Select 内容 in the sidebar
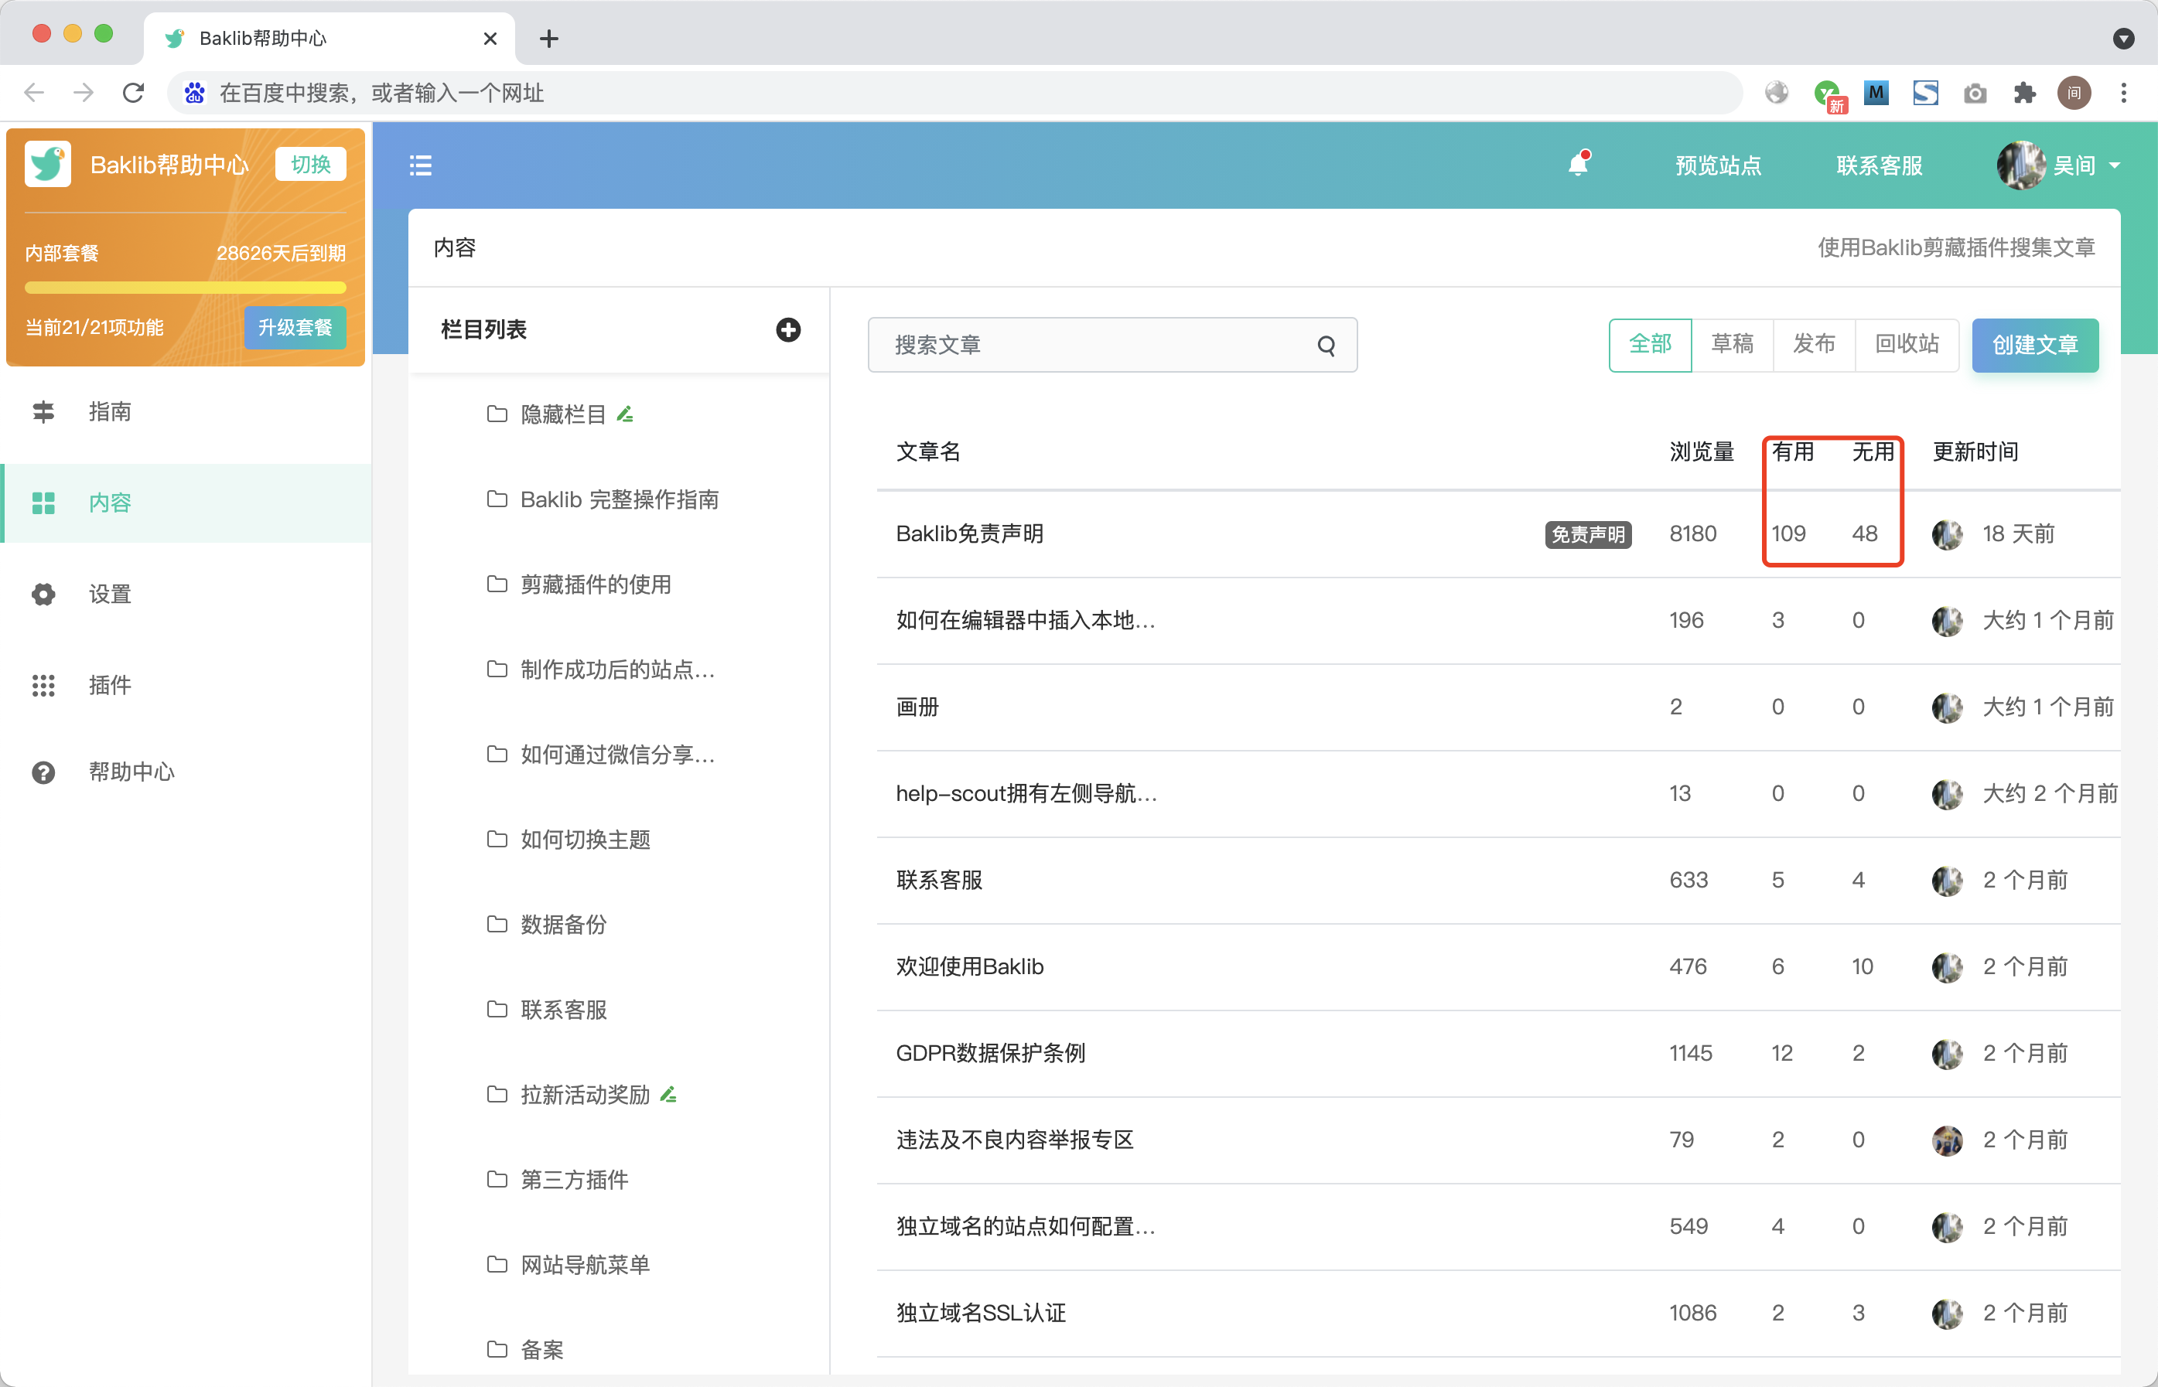Viewport: 2158px width, 1387px height. click(186, 503)
